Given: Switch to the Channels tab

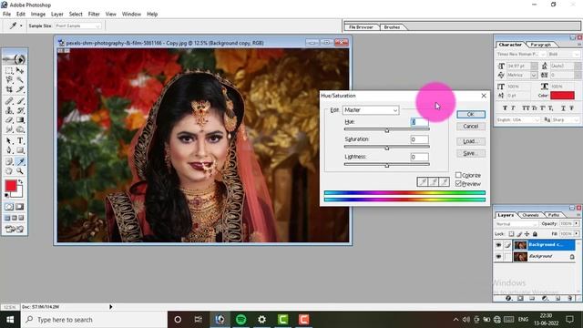Looking at the screenshot, I should pyautogui.click(x=530, y=215).
